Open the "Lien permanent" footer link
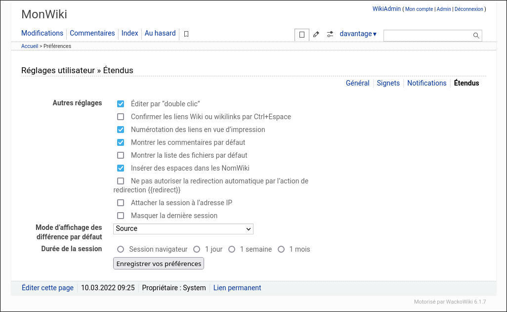The image size is (507, 312). click(x=237, y=288)
